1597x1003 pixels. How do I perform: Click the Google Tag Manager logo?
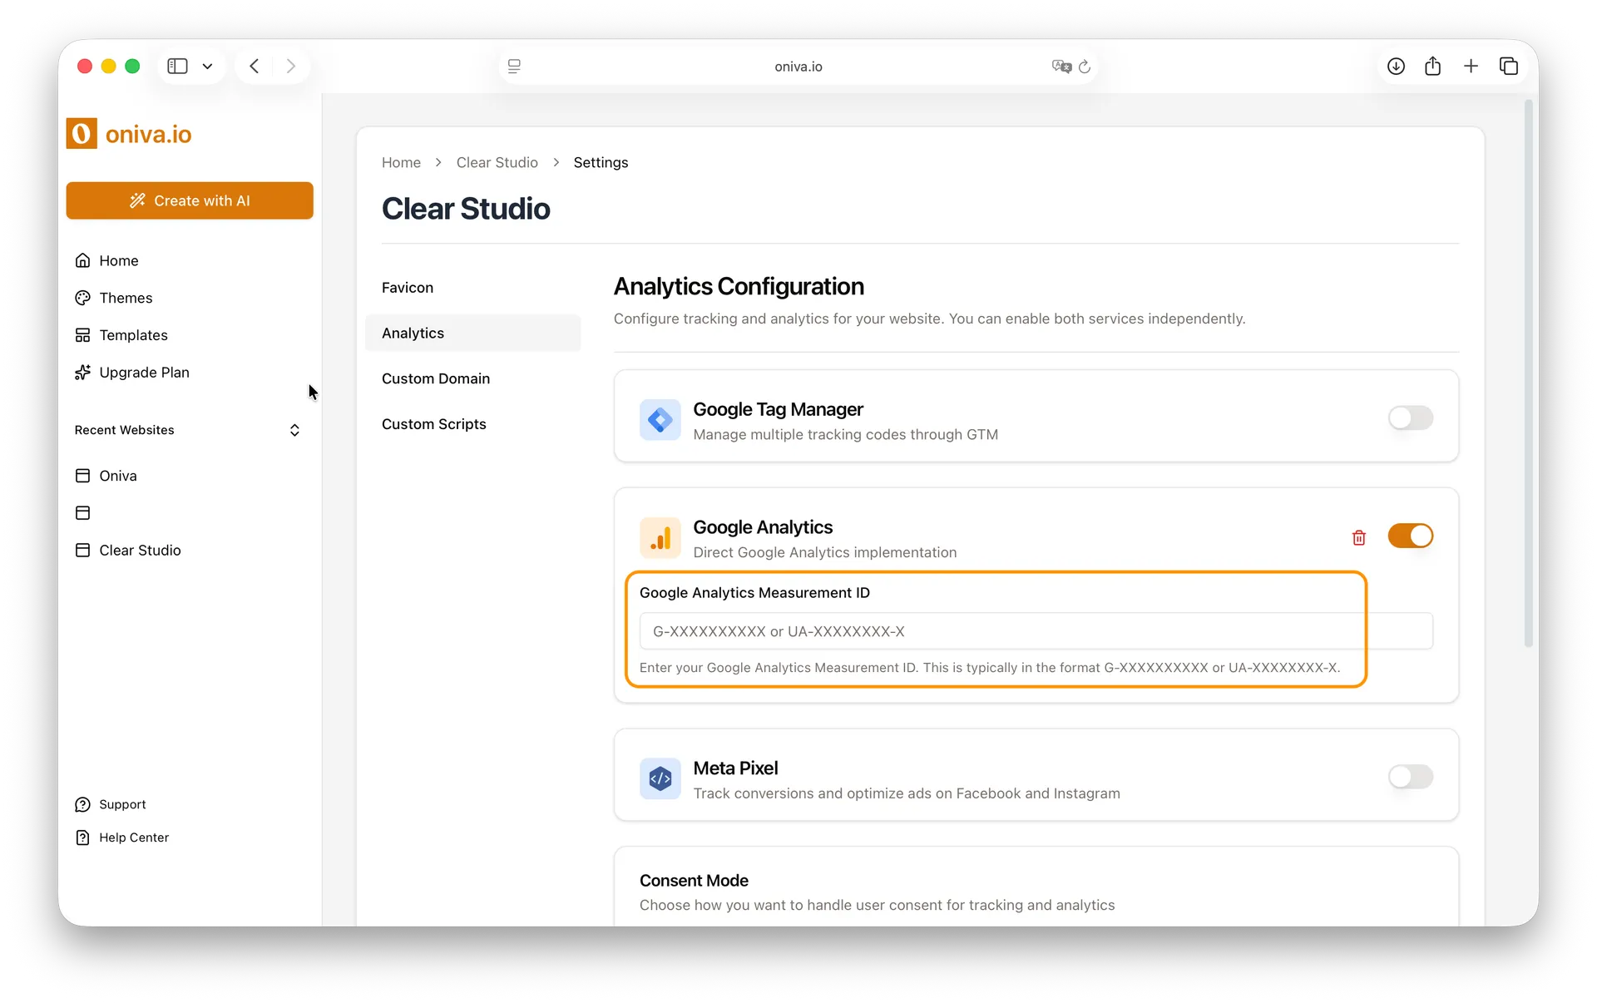[x=660, y=420]
